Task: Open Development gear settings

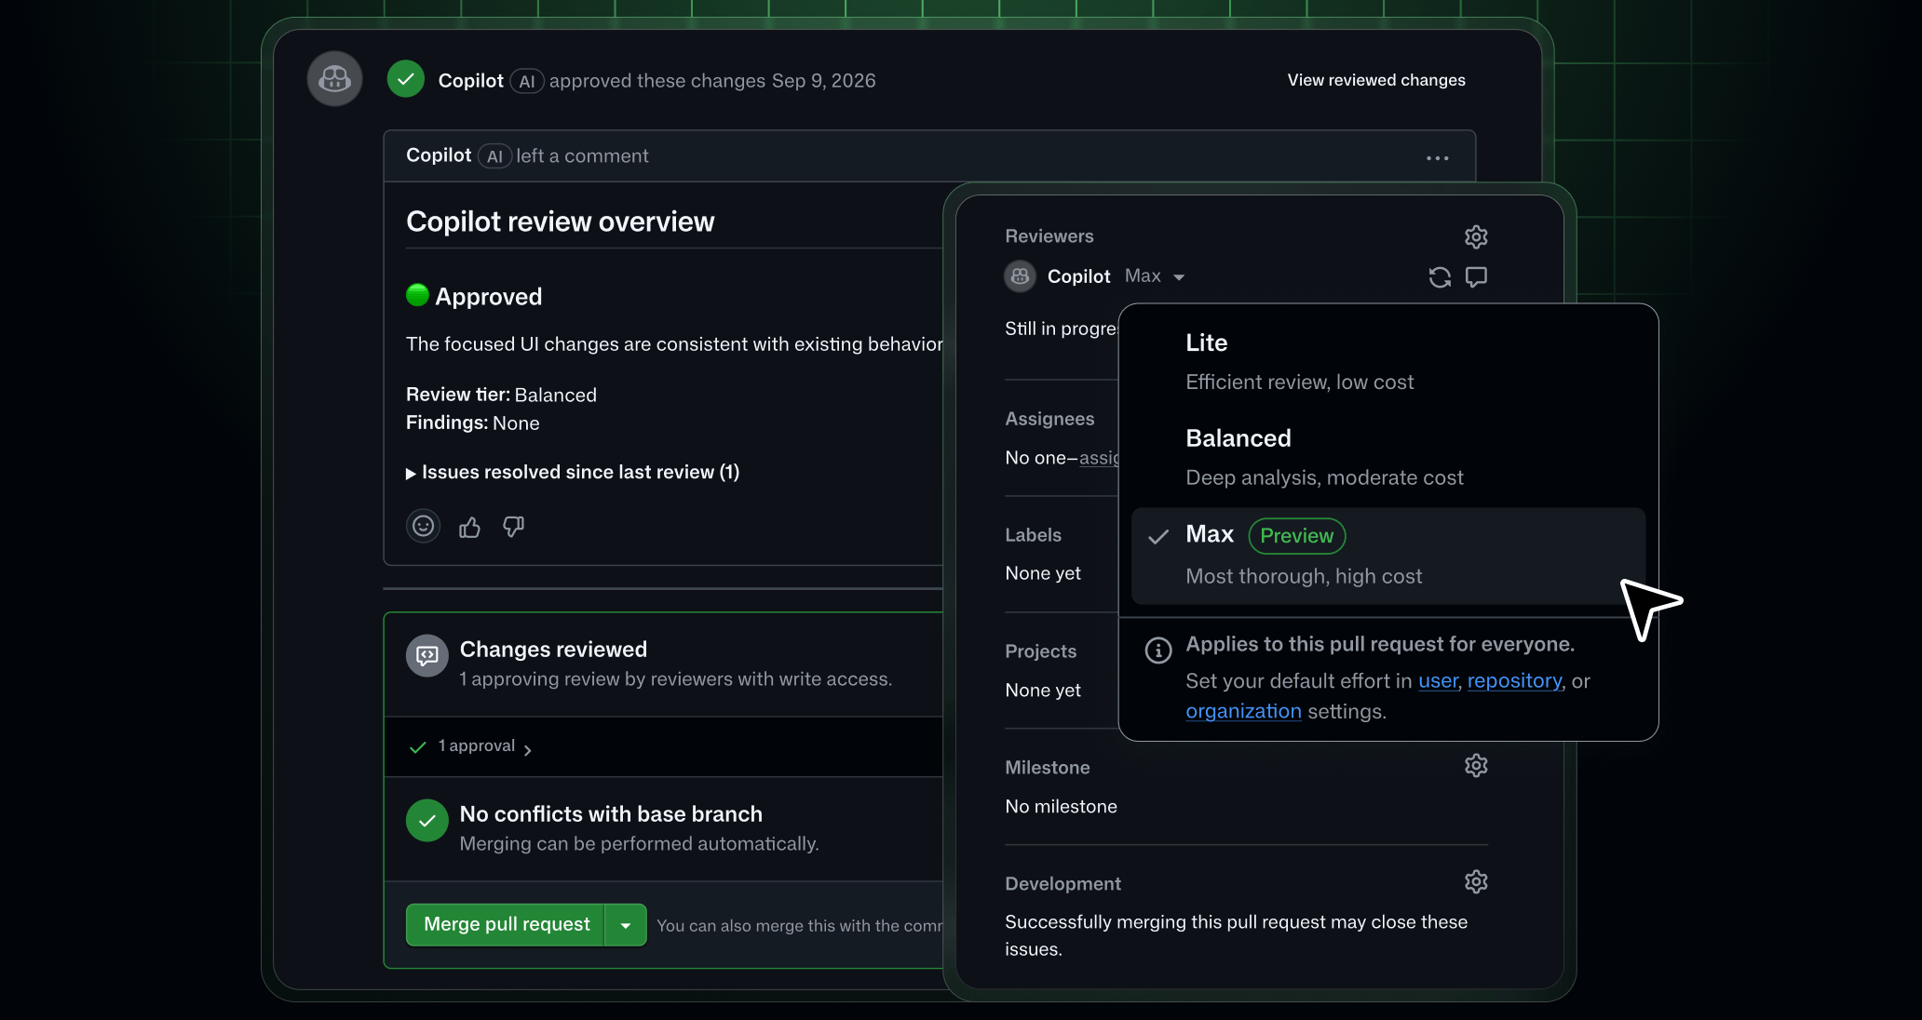Action: (x=1476, y=882)
